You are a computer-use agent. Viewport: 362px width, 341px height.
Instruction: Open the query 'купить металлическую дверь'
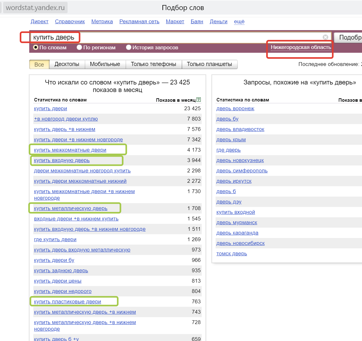point(71,208)
